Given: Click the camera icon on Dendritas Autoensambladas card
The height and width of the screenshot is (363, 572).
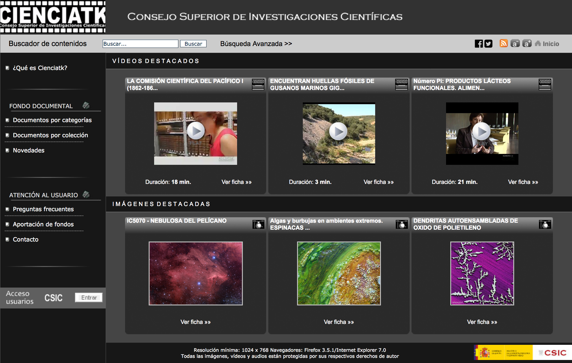Looking at the screenshot, I should point(545,225).
